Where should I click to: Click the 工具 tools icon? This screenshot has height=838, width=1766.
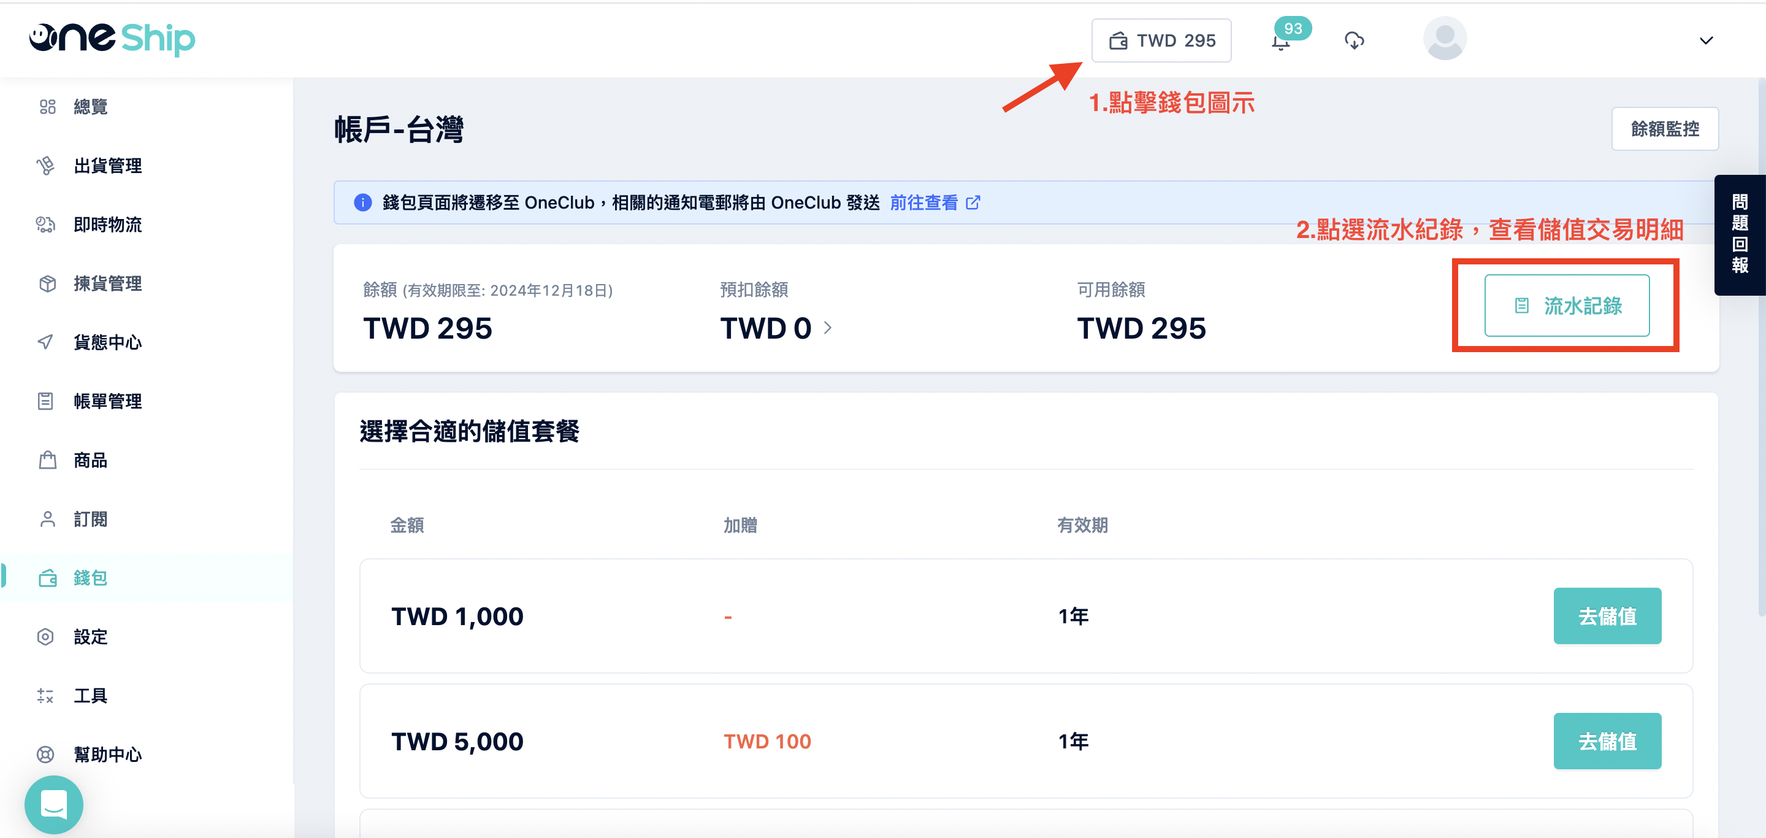click(x=46, y=696)
